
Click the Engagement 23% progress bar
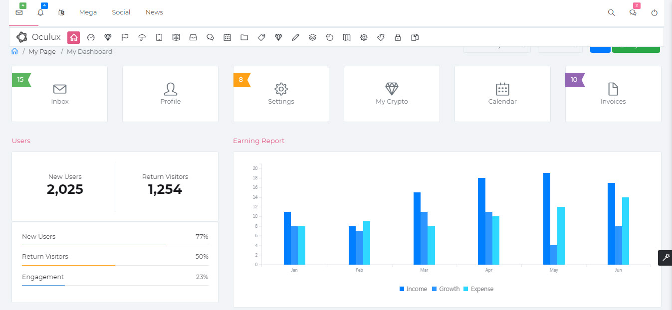click(115, 285)
